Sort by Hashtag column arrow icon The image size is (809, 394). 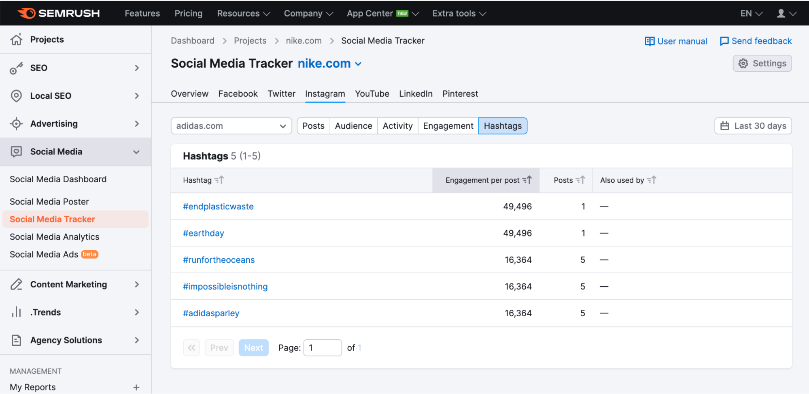219,180
